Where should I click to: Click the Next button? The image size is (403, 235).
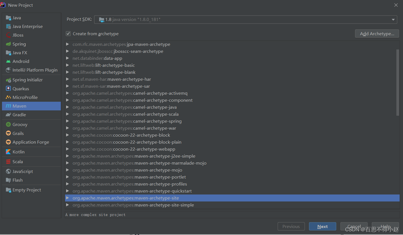(322, 227)
